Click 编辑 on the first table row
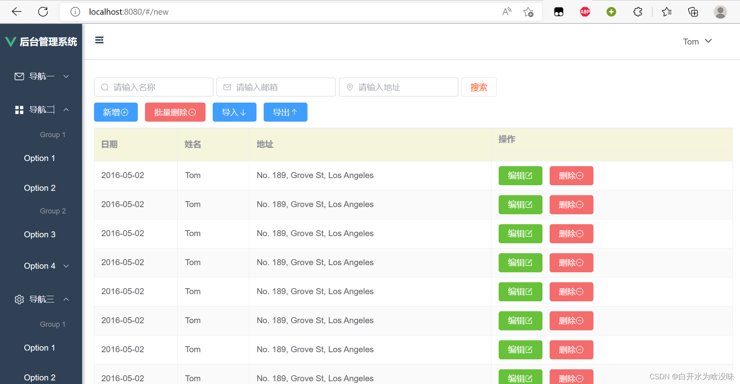740x384 pixels. click(520, 175)
